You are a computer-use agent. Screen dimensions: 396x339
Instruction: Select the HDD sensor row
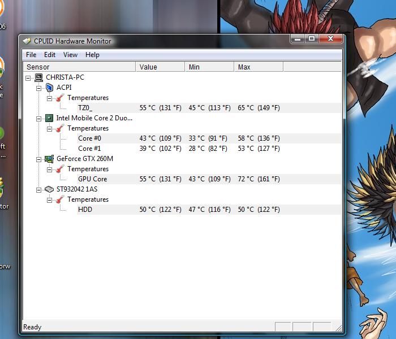[x=209, y=210]
